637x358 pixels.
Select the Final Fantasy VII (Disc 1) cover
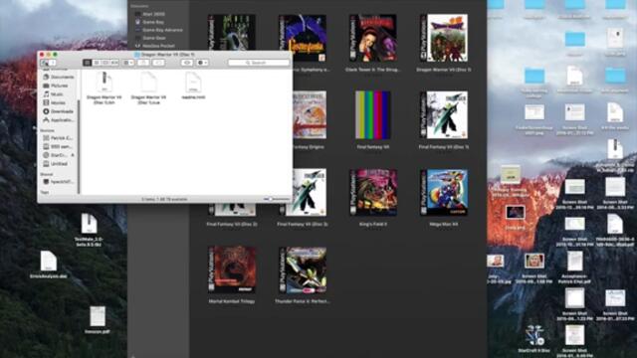coord(444,115)
